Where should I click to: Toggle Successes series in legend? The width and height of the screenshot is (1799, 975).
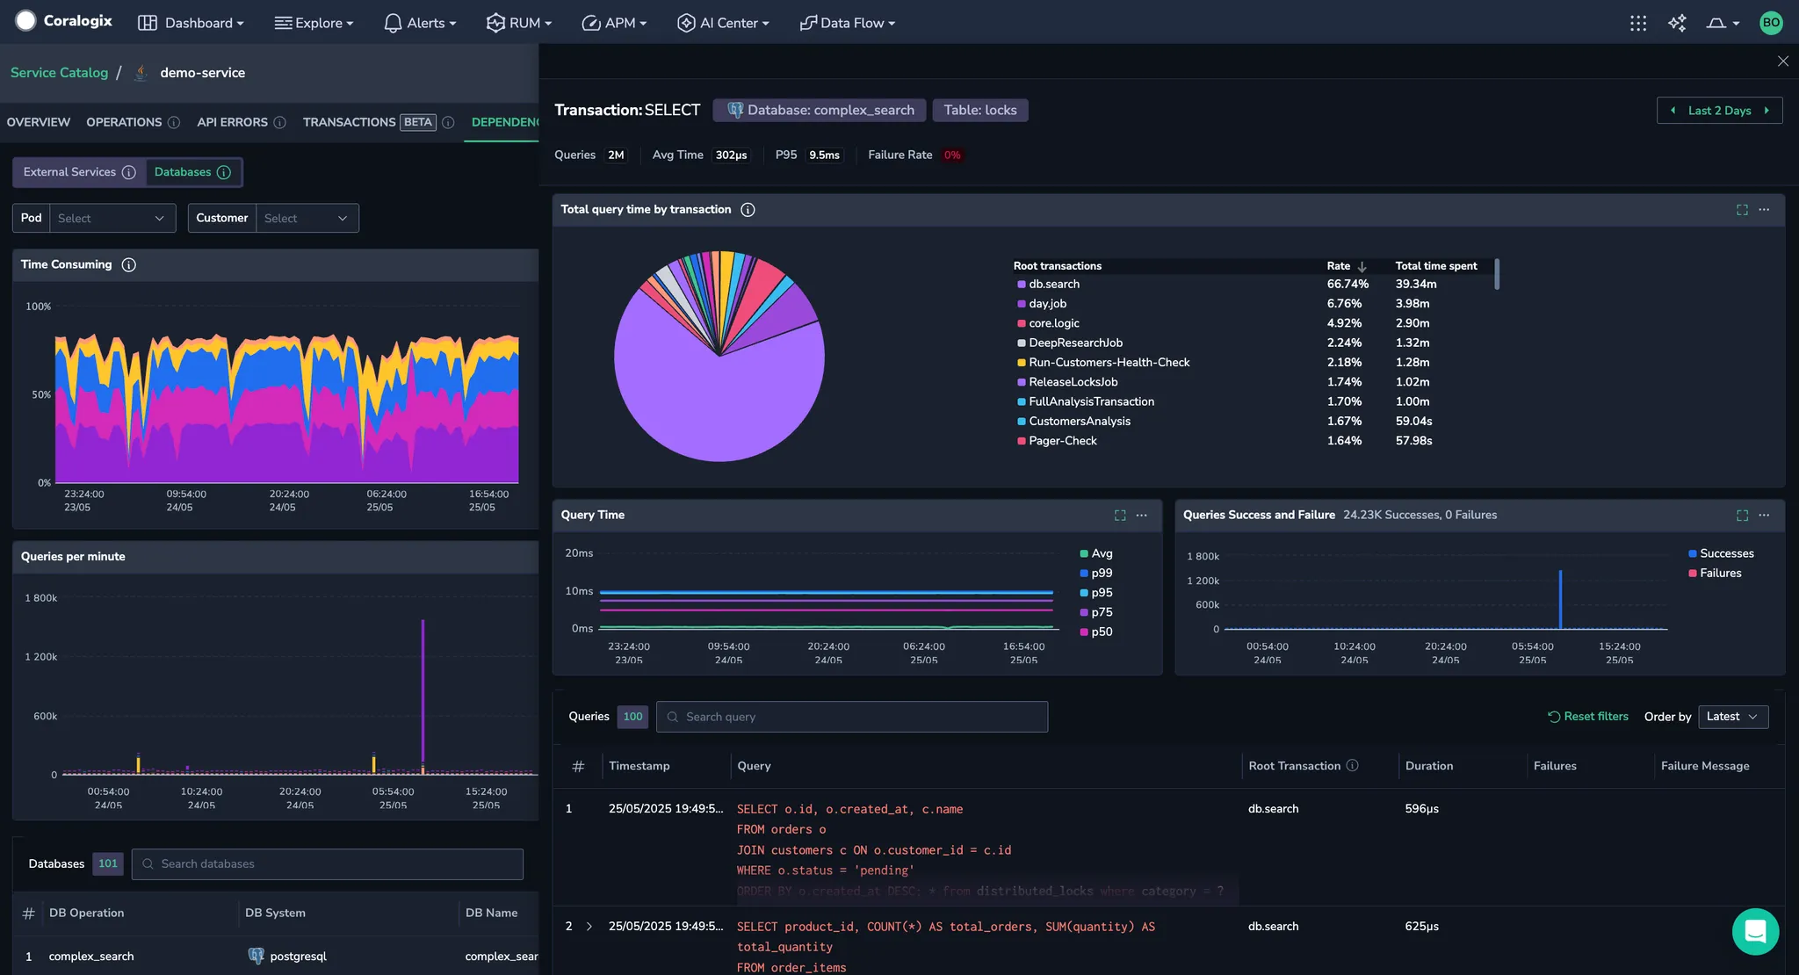pyautogui.click(x=1721, y=553)
